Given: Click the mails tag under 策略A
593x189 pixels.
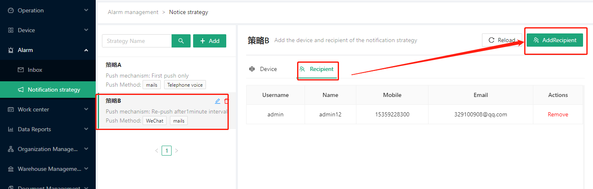Looking at the screenshot, I should coord(151,85).
